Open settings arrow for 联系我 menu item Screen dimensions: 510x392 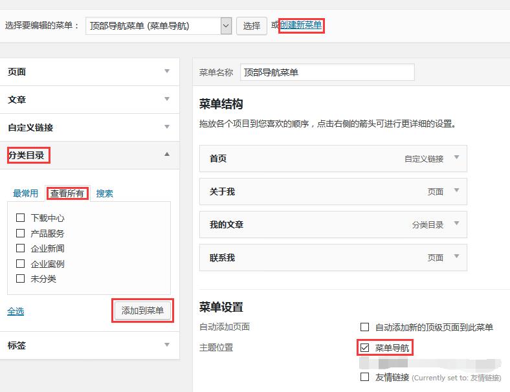pos(456,257)
